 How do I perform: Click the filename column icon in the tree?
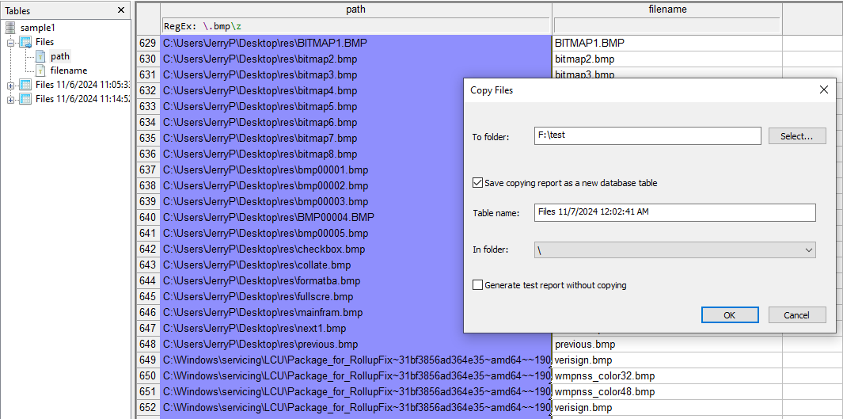[41, 70]
